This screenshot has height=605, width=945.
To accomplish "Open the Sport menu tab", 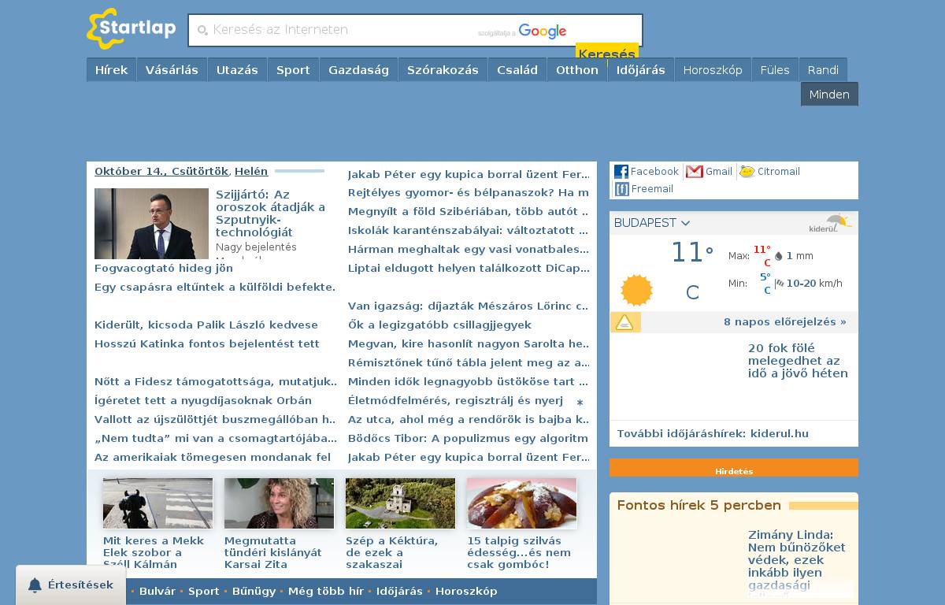I will tap(293, 70).
